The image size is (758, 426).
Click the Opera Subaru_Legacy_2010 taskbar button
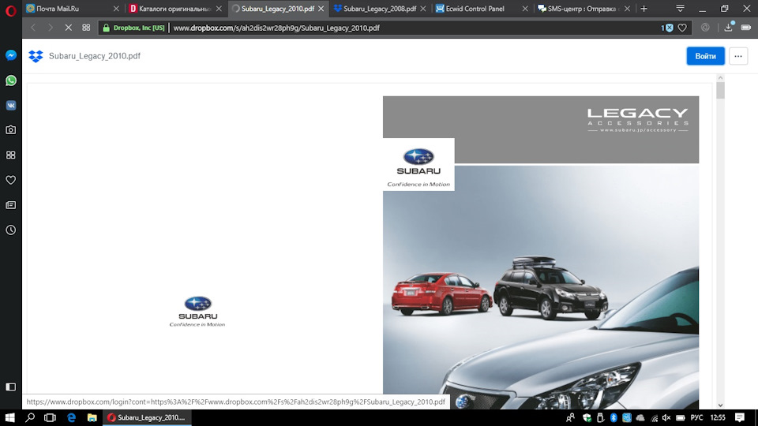(x=147, y=418)
